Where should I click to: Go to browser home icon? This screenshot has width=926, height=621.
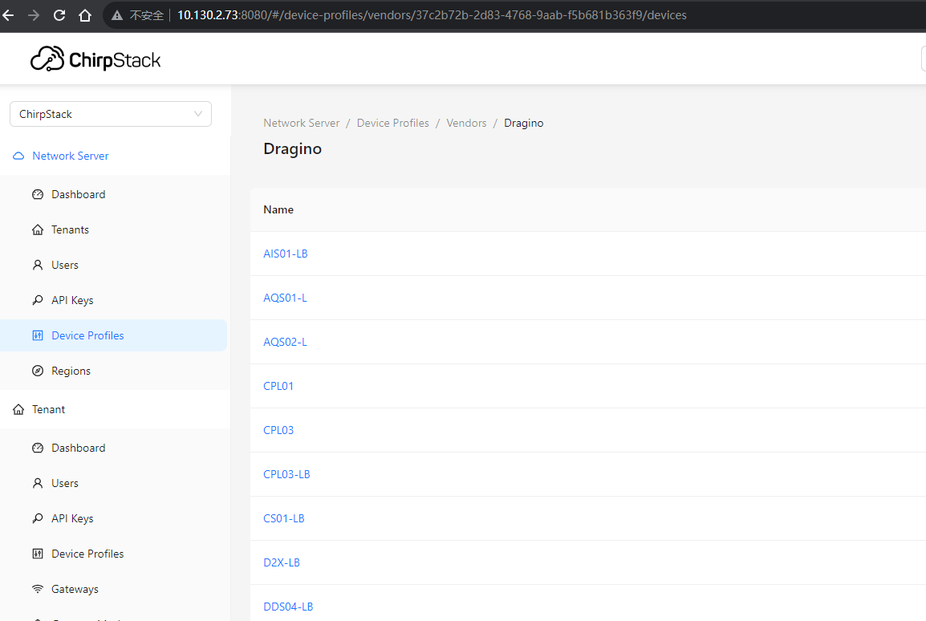coord(85,15)
